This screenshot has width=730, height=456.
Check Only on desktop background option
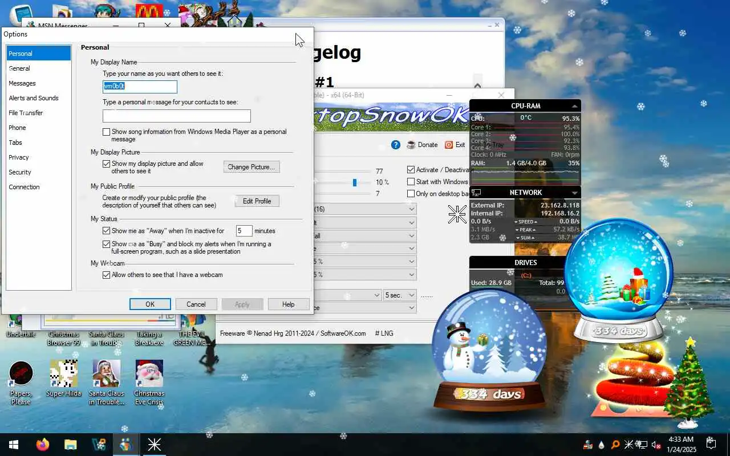[411, 194]
